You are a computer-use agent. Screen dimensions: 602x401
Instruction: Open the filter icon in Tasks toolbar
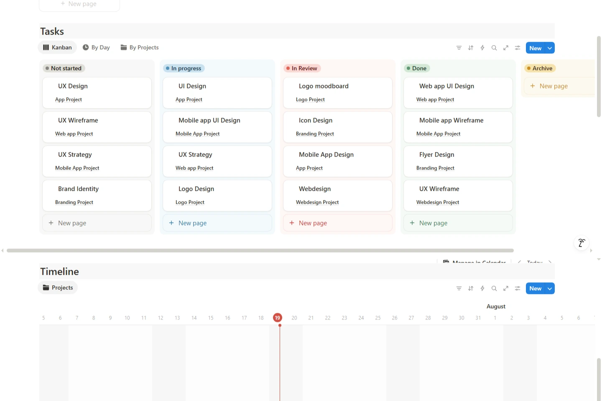coord(459,48)
